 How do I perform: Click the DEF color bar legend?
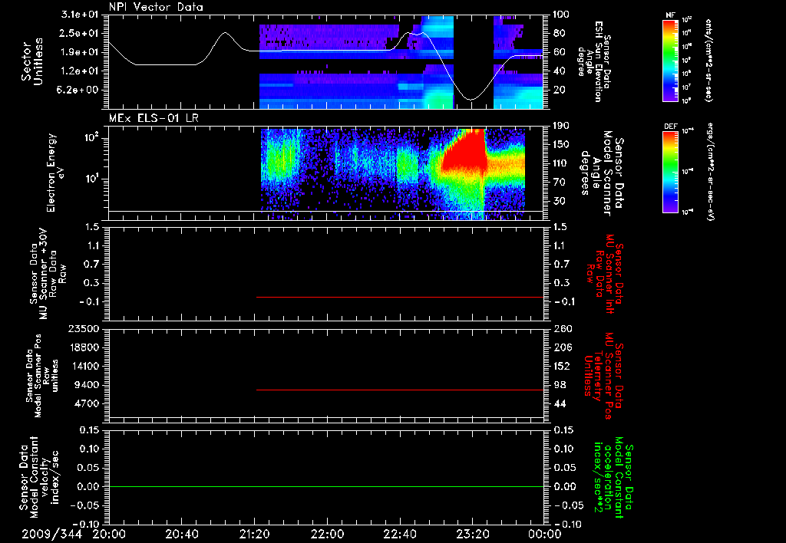click(671, 172)
